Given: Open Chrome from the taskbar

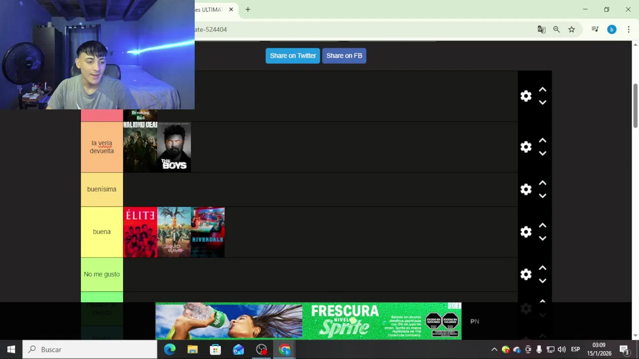Looking at the screenshot, I should tap(285, 350).
